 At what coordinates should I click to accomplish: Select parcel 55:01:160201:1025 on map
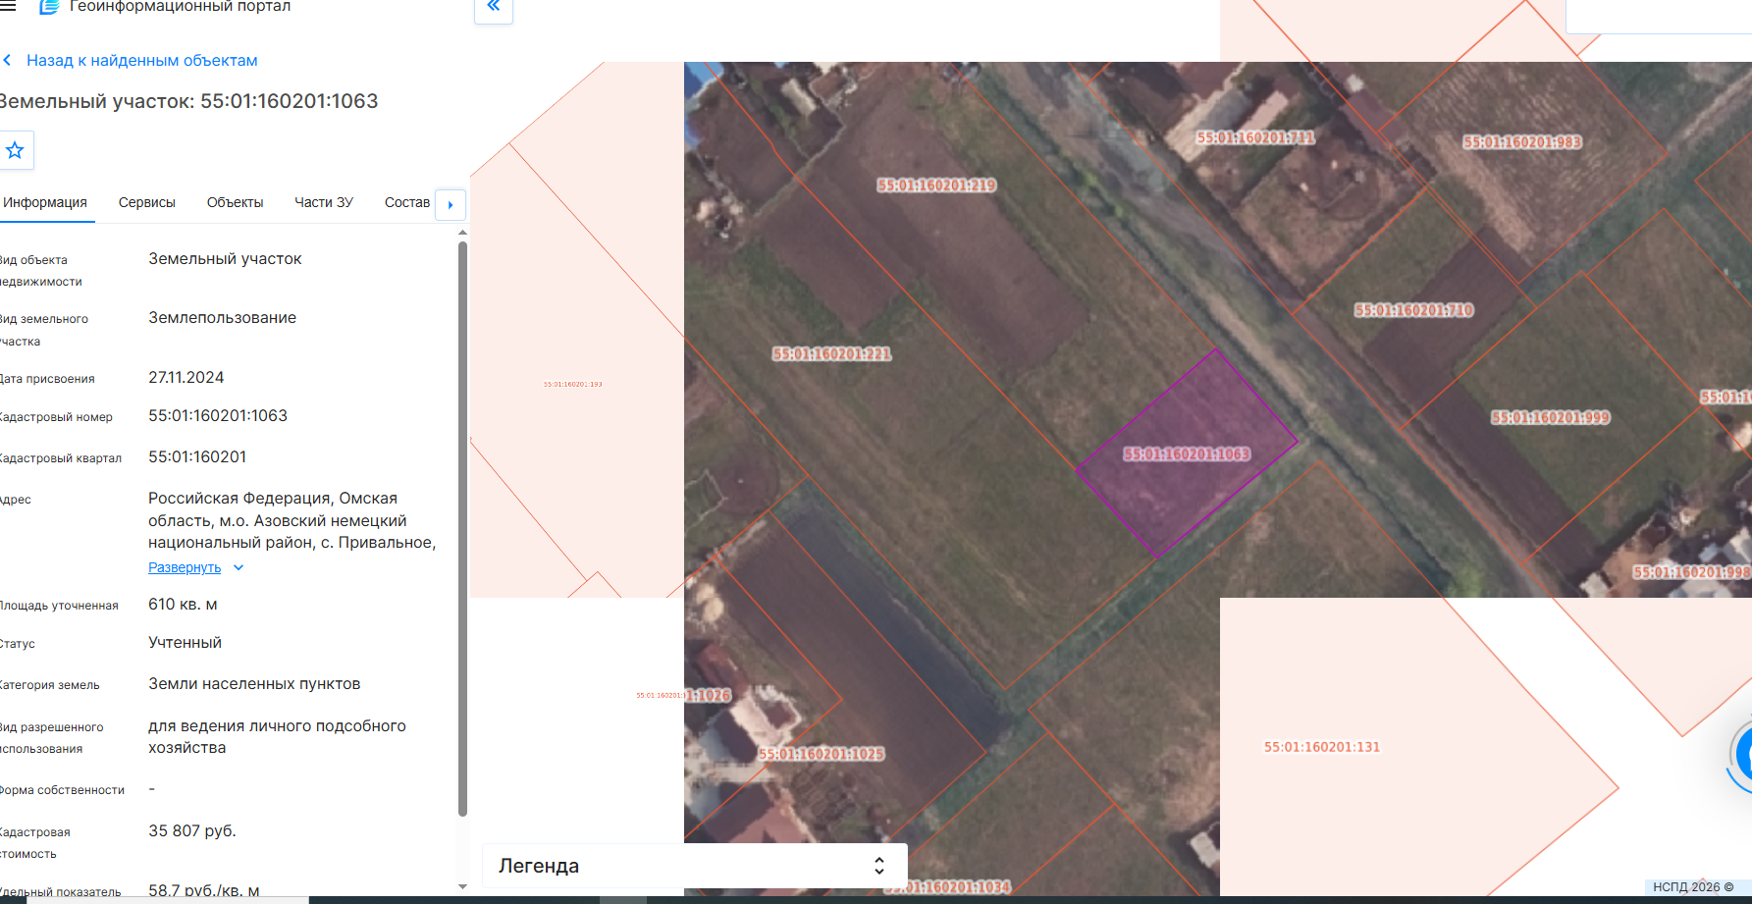pos(821,754)
